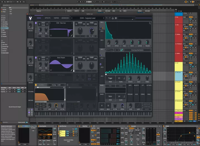
Task: Click the BEND range field showing 12
Action: click(x=108, y=105)
